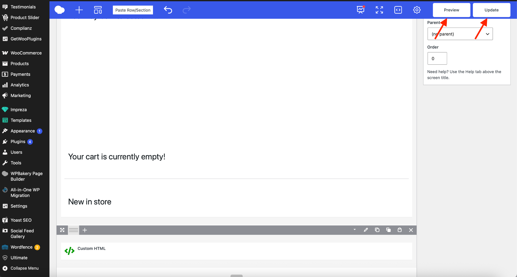Open Product Slider in the sidebar
The image size is (517, 277).
(25, 17)
